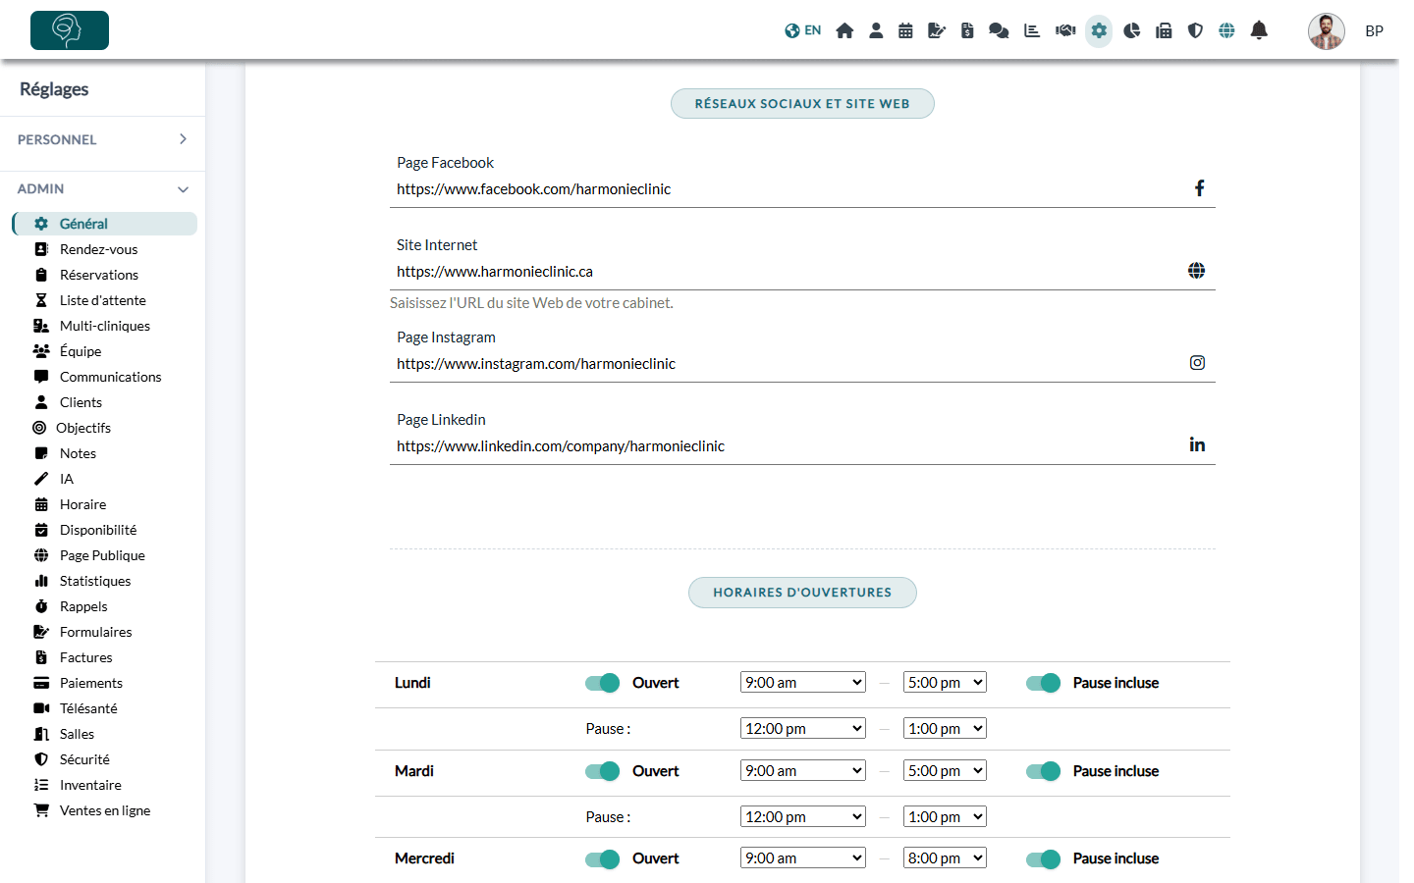Toggle Mardi Pause incluse switch

tap(1043, 771)
